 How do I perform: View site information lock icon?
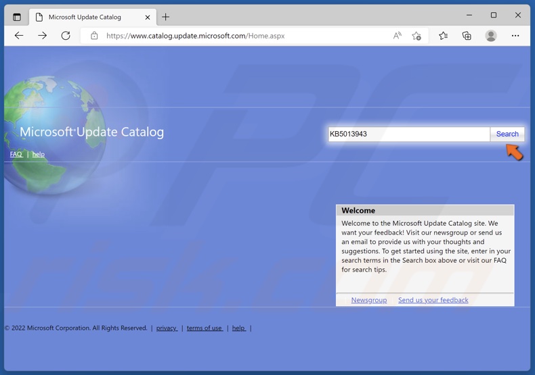click(x=94, y=35)
